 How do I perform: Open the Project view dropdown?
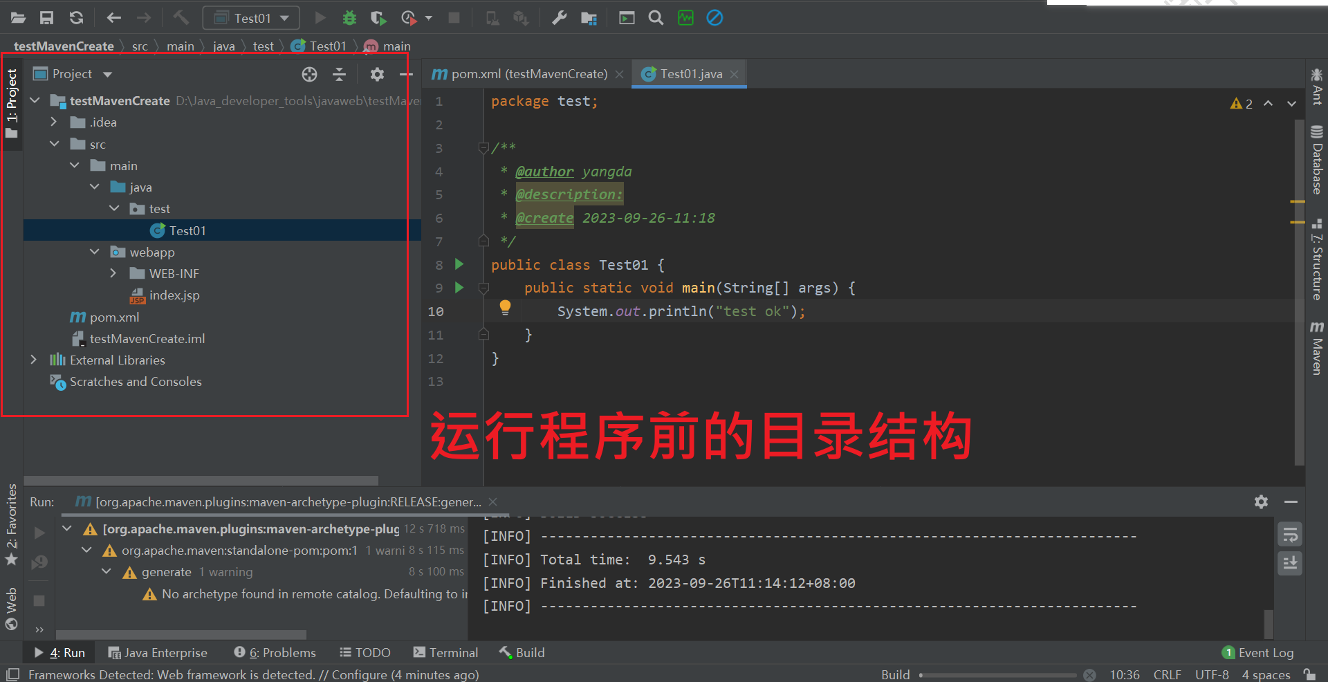[x=73, y=74]
